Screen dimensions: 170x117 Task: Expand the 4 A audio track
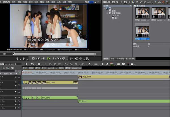point(1,108)
